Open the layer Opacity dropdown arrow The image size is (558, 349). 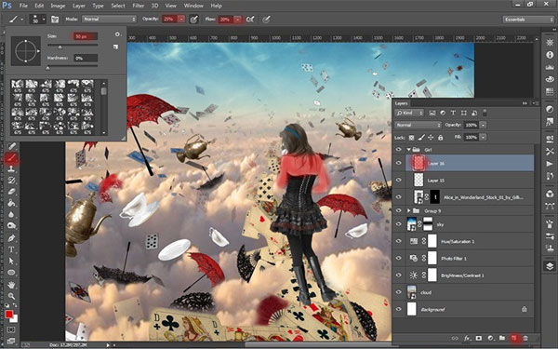[x=483, y=125]
